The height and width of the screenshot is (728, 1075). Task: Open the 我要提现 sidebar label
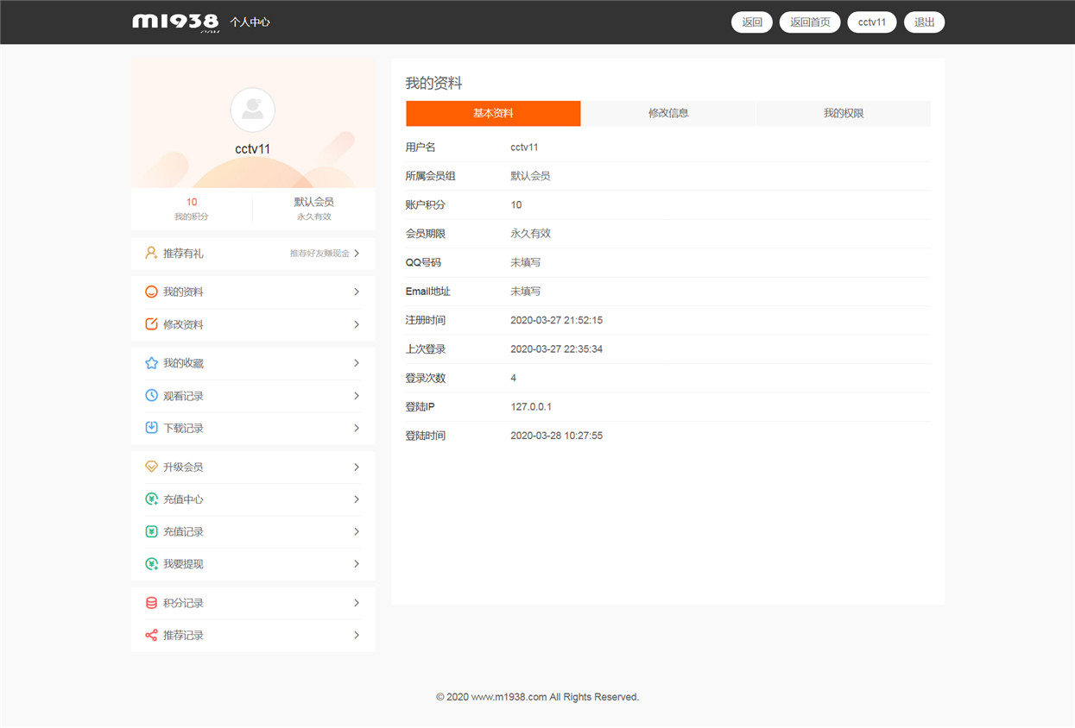(183, 564)
